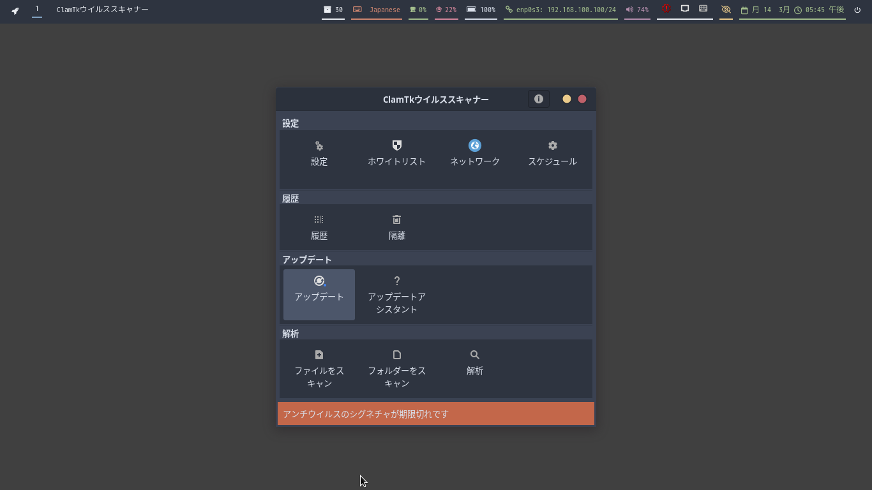Click the volume 74% indicator
Screen dimensions: 872x490
637,10
